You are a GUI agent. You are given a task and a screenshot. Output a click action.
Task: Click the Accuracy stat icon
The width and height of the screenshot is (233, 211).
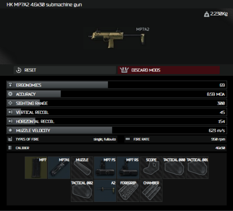point(10,94)
